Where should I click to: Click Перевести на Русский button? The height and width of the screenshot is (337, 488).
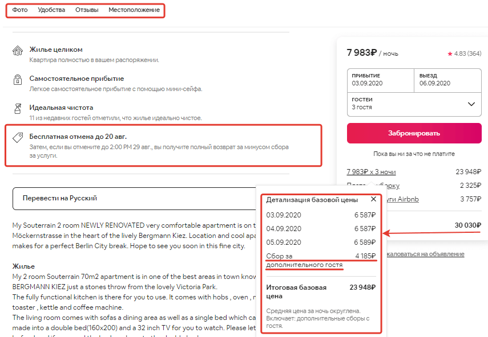tap(59, 198)
